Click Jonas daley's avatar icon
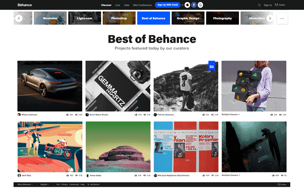The image size is (304, 188). tap(87, 175)
